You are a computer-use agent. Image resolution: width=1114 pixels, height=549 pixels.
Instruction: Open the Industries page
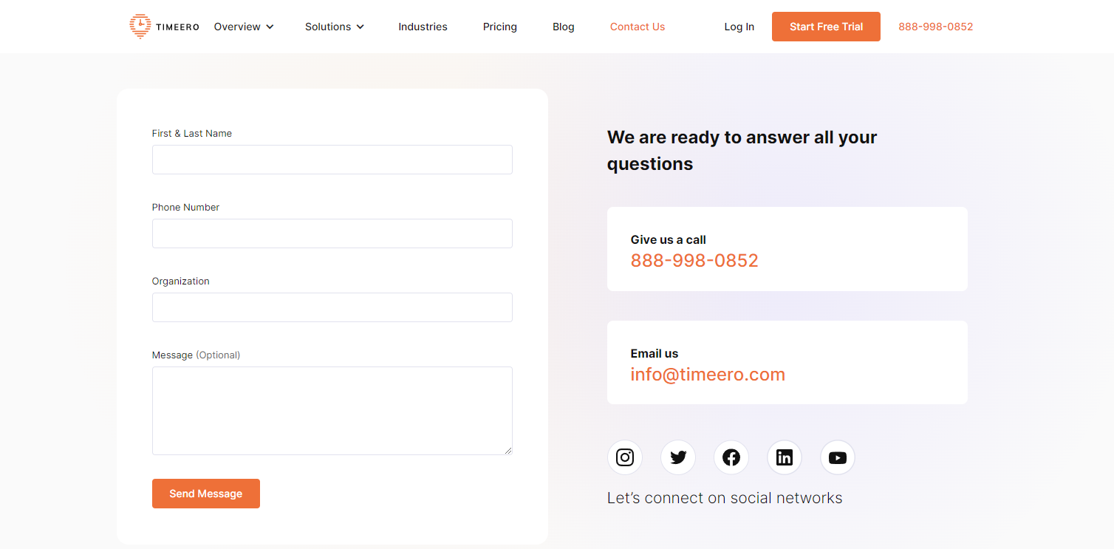tap(423, 26)
